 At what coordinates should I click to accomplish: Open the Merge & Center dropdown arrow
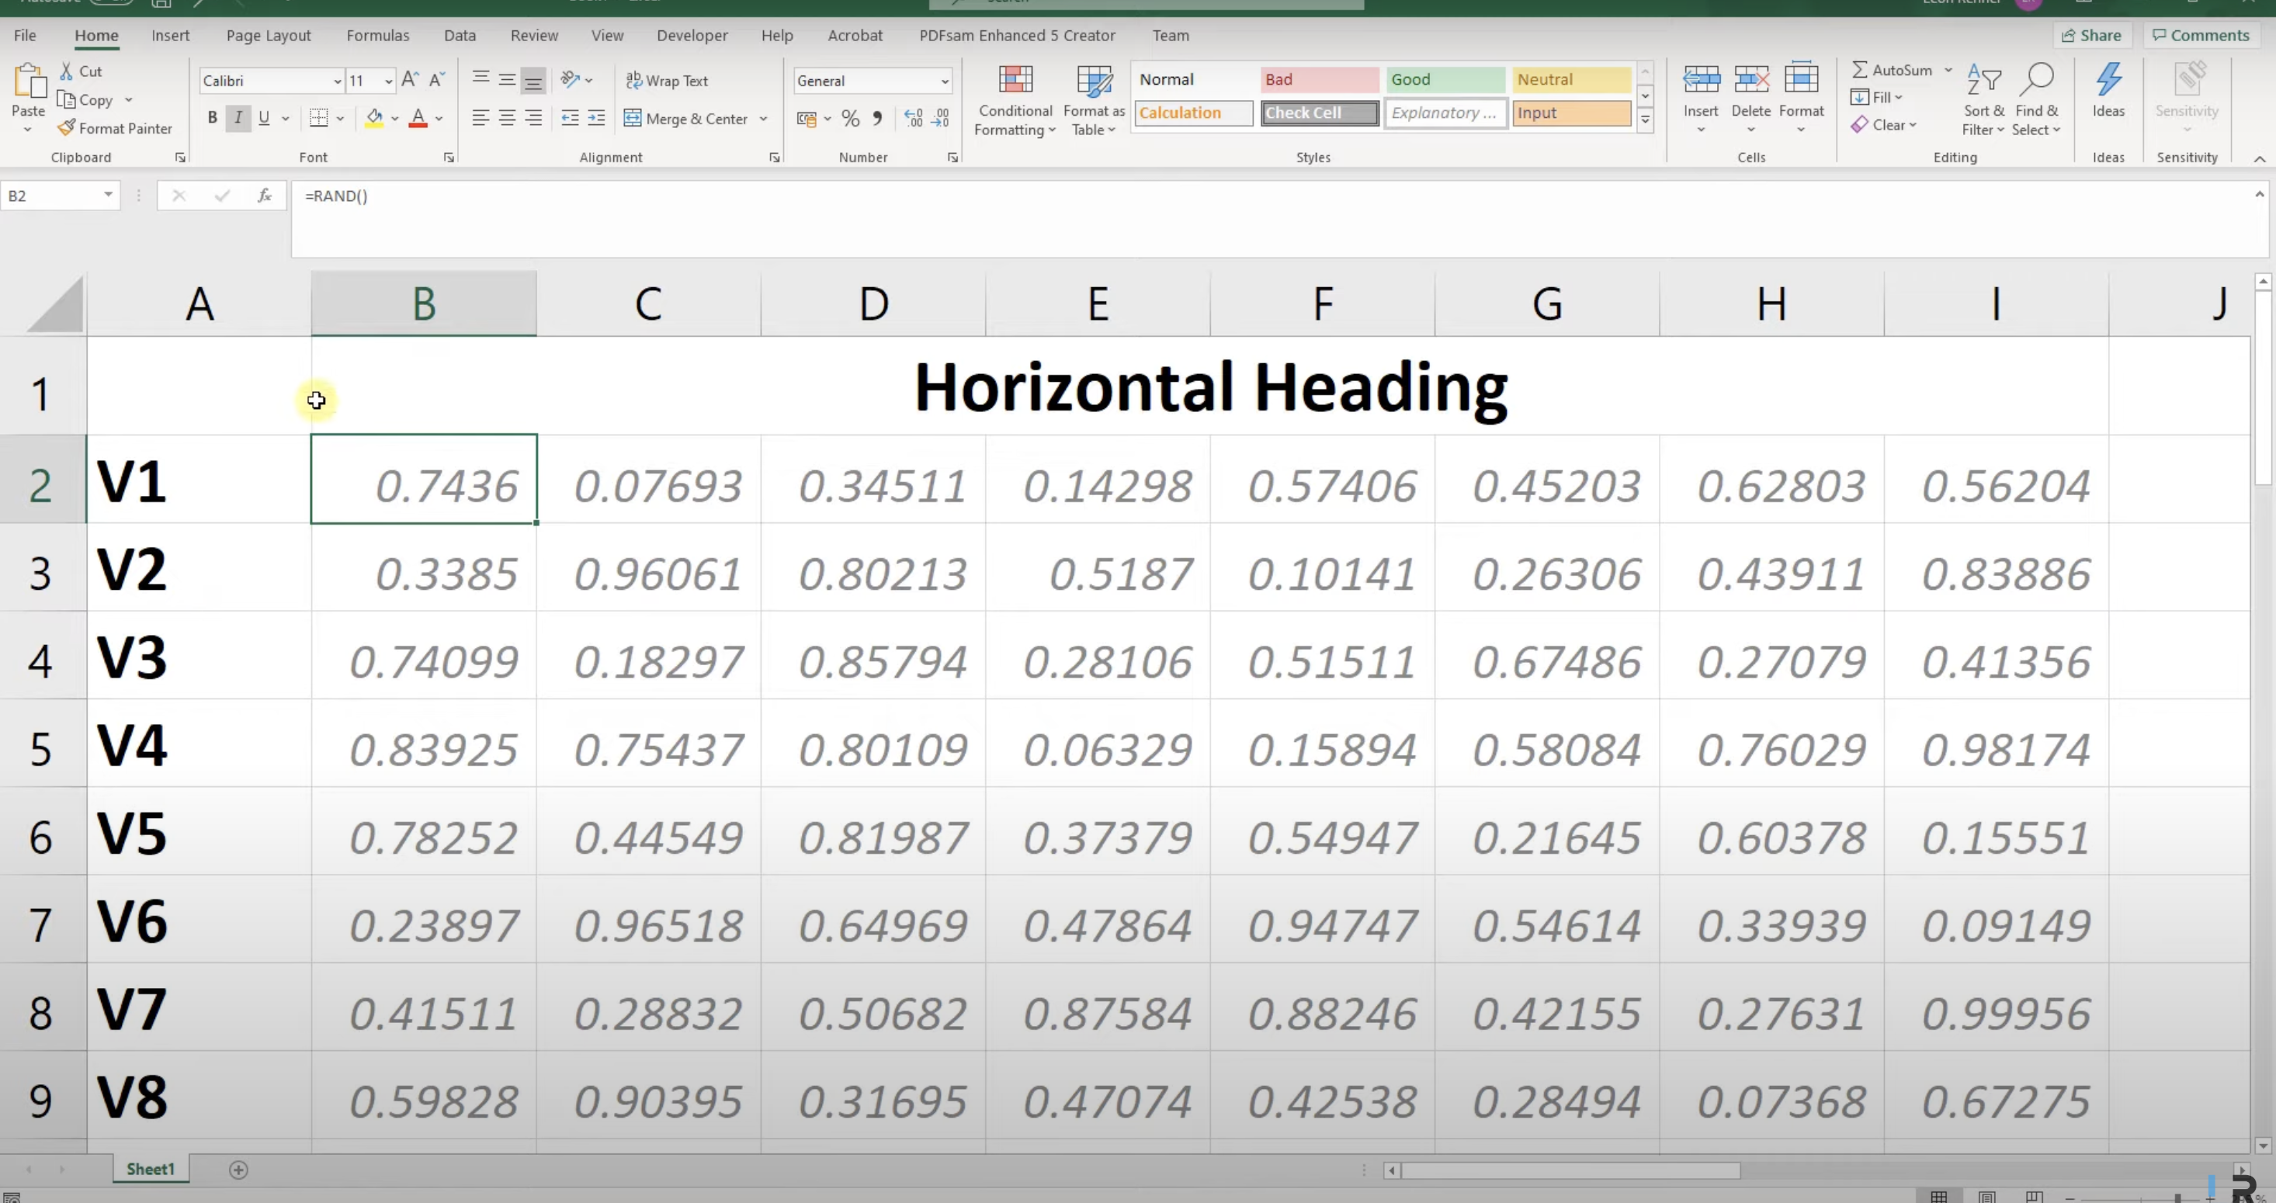(763, 120)
